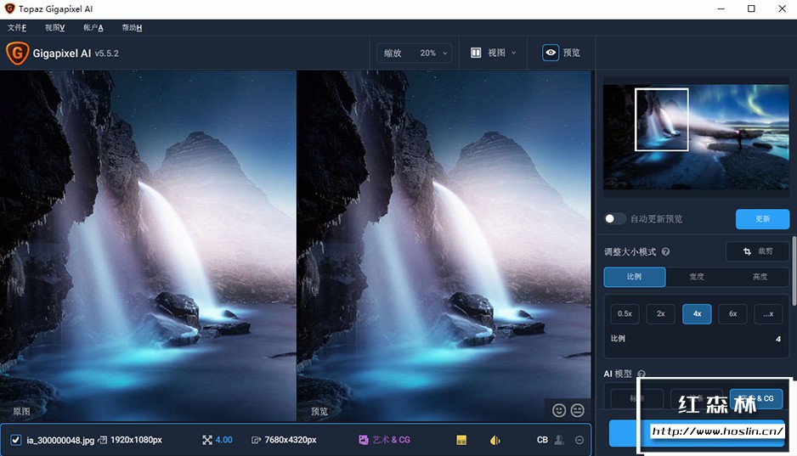The image size is (797, 456).
Task: Open the 缩放 20% zoom dropdown
Action: tap(415, 53)
